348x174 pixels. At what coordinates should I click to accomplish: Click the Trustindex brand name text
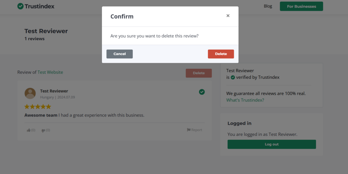click(x=39, y=6)
